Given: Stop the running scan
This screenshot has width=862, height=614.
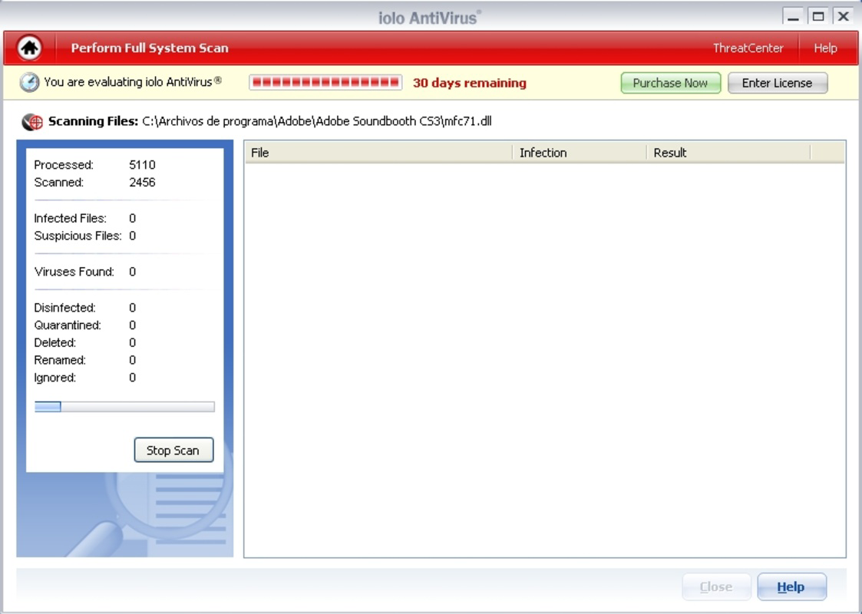Looking at the screenshot, I should coord(173,451).
